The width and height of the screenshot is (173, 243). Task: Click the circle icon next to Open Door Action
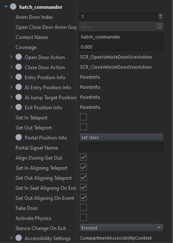coord(18,57)
